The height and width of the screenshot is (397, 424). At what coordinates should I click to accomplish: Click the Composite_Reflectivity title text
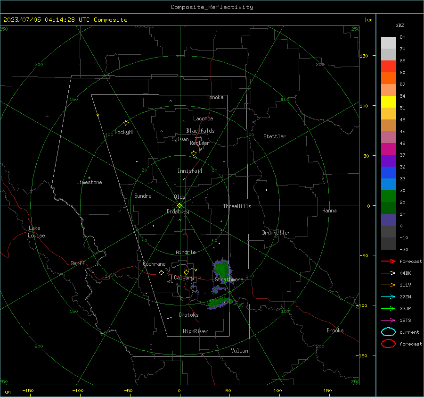[x=212, y=7]
